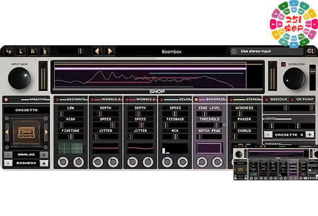
Task: Click the right round knob under Wobble-1
Action: pyautogui.click(x=113, y=162)
